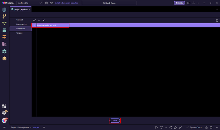220x130 pixels.
Task: Click the thumbs up feedback icon
Action: [x=175, y=127]
